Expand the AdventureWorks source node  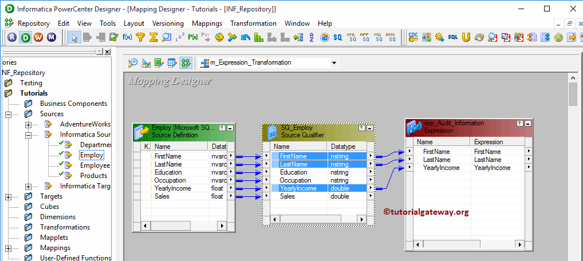click(28, 124)
